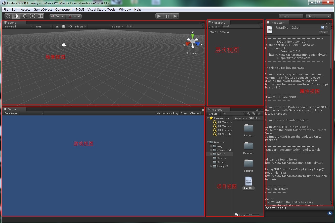Screen dimensions: 335x223
Task: Click the Play button
Action: pos(159,16)
